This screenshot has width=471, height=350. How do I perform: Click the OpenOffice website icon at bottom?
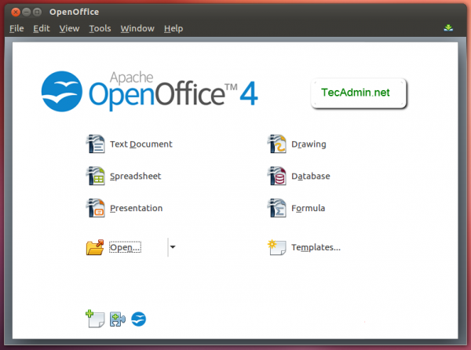[x=139, y=319]
